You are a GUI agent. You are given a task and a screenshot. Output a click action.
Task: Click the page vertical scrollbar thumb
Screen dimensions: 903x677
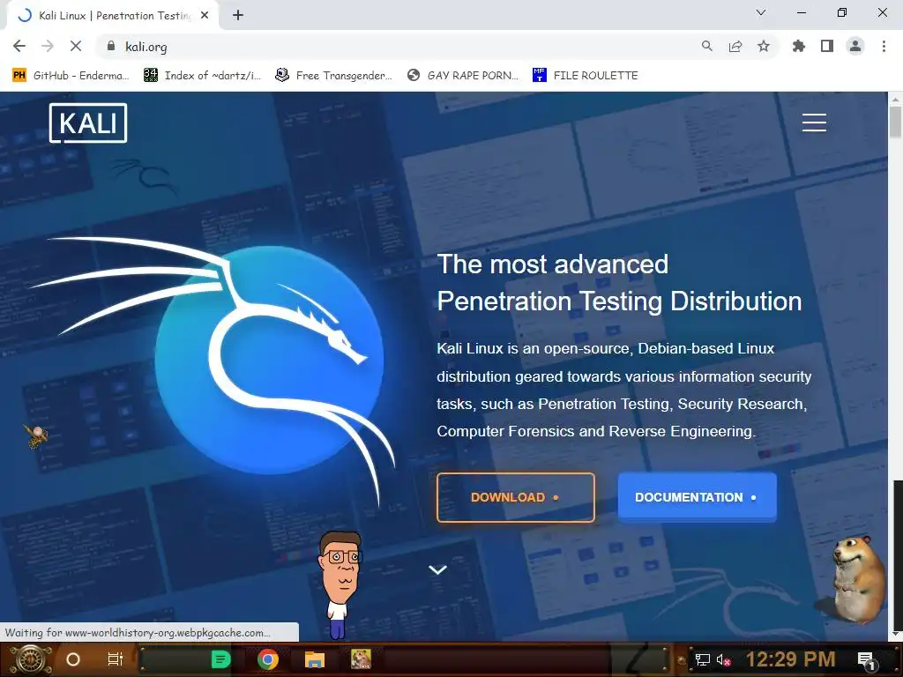(x=895, y=122)
